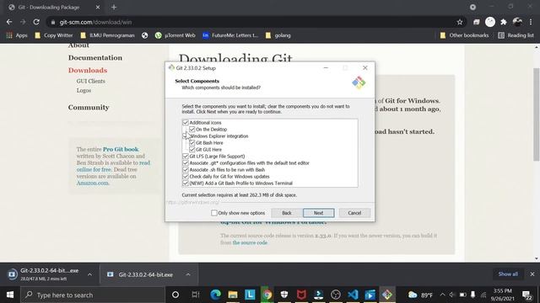This screenshot has height=303, width=540.
Task: Enable Only show new options checkbox
Action: click(x=214, y=213)
